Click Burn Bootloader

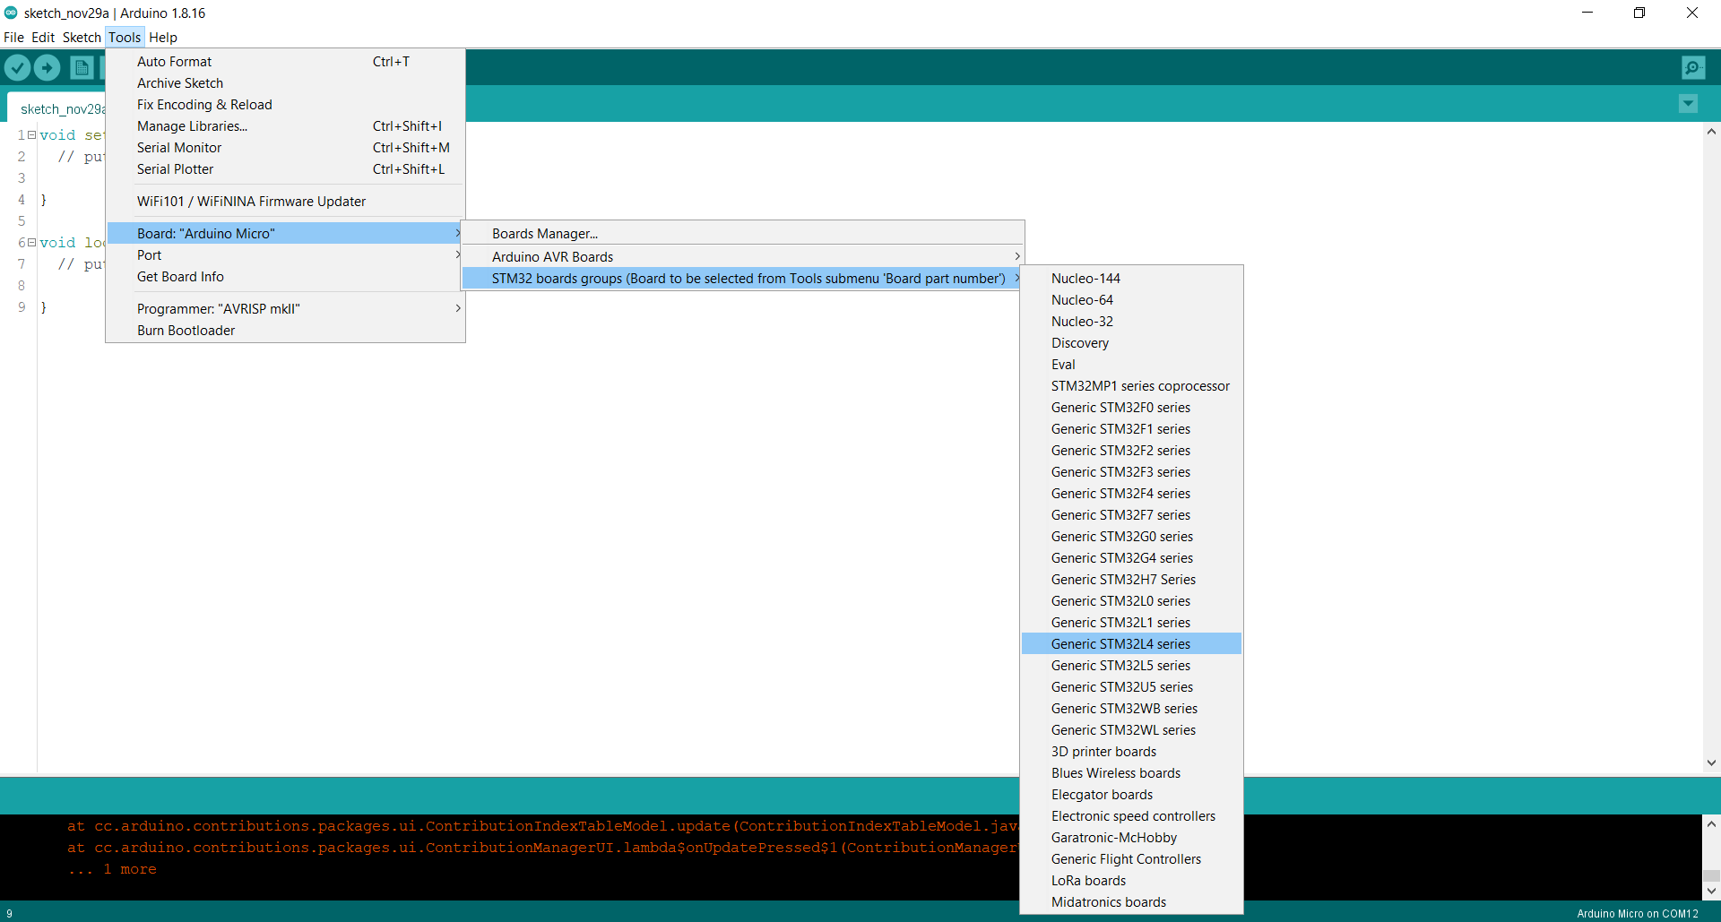click(x=285, y=331)
